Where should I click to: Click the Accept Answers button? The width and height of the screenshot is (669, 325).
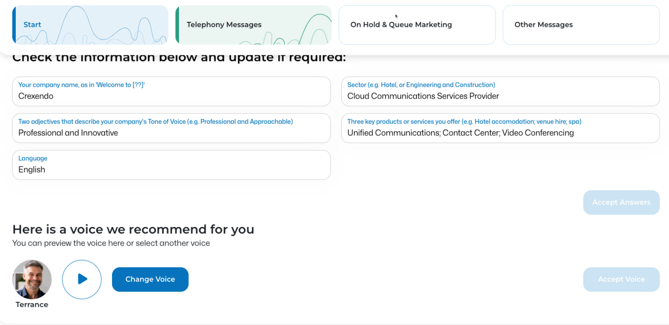tap(621, 202)
